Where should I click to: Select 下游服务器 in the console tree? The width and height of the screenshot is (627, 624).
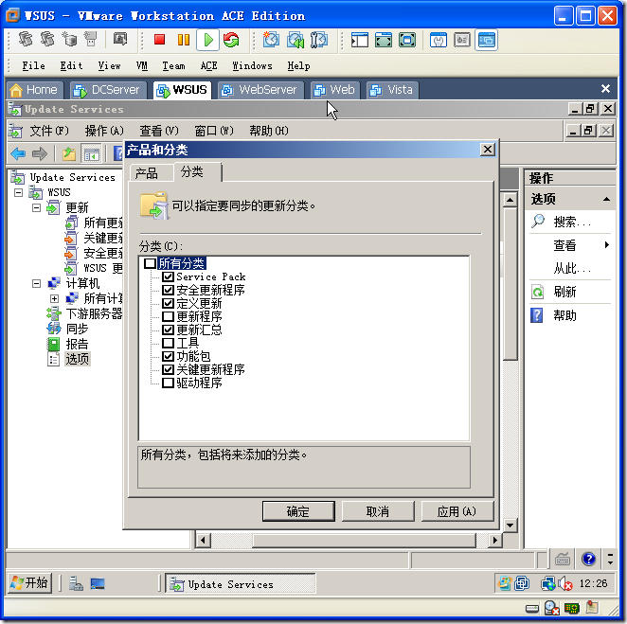point(95,313)
